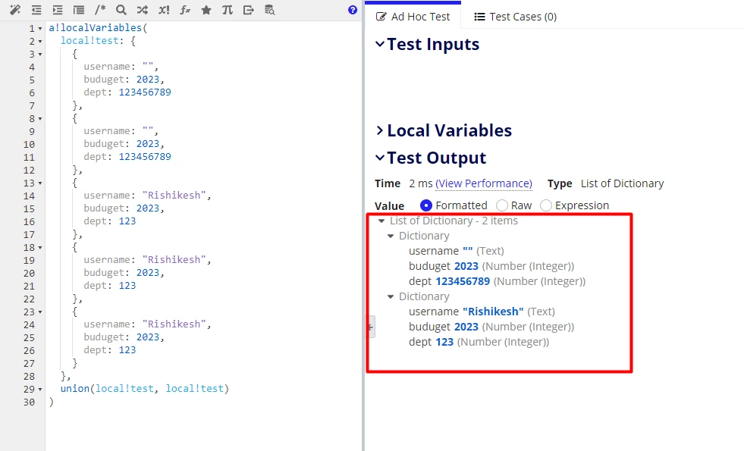
Task: Fold code block at line 18
Action: (x=40, y=248)
